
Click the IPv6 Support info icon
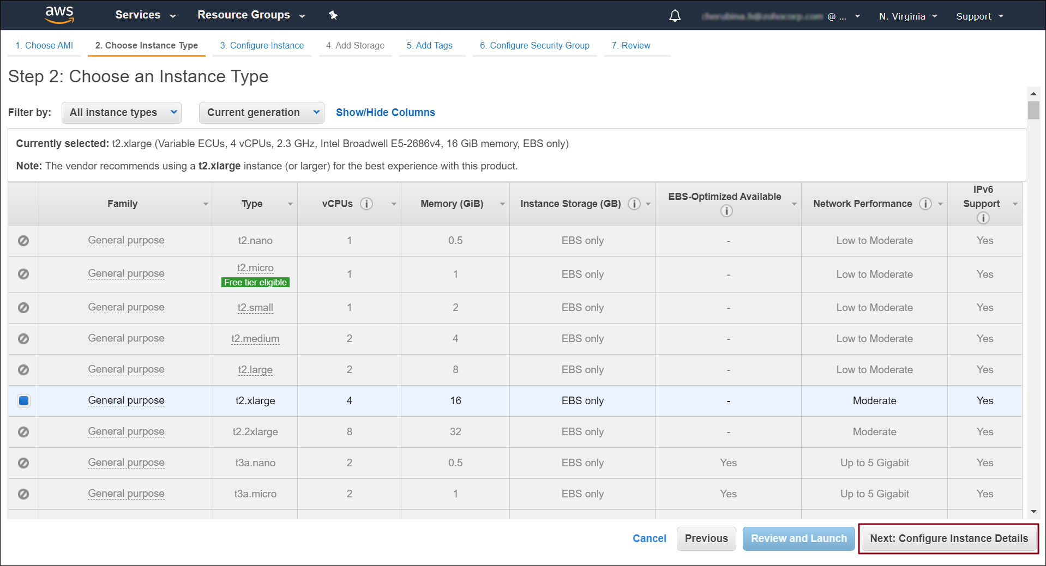983,218
